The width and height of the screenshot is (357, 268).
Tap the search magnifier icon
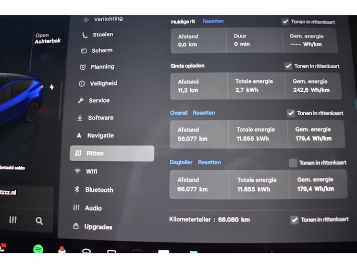[39, 221]
